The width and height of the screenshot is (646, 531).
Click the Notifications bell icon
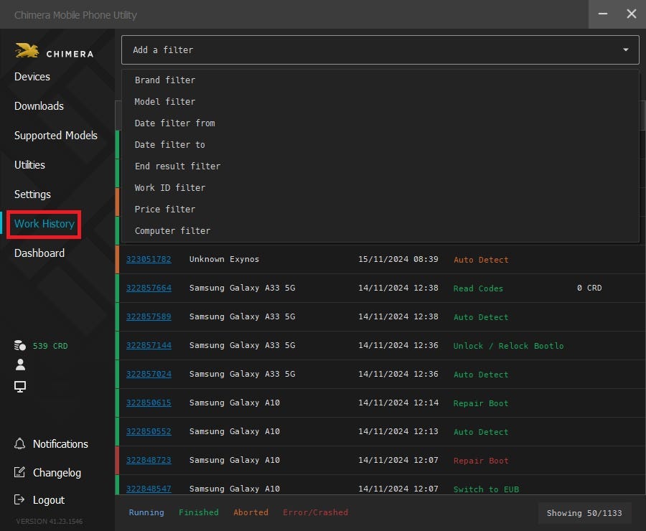pos(19,443)
